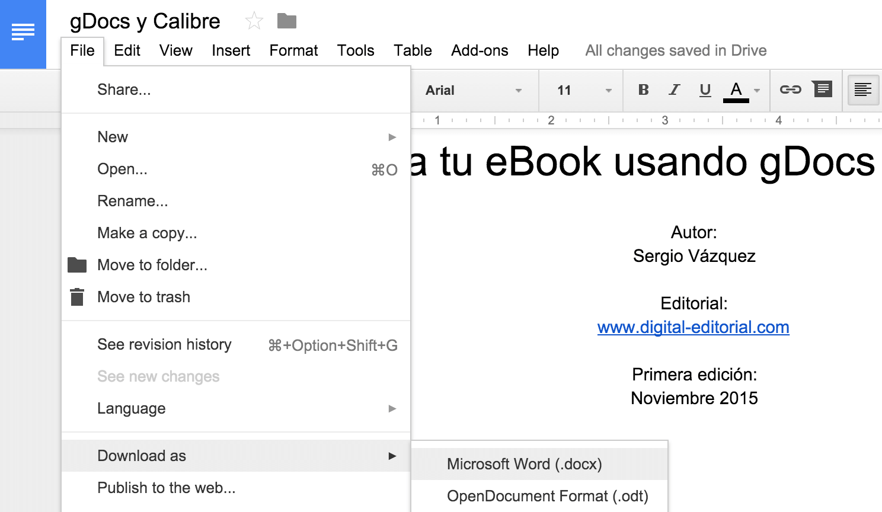882x512 pixels.
Task: Open the text color picker
Action: coord(736,90)
